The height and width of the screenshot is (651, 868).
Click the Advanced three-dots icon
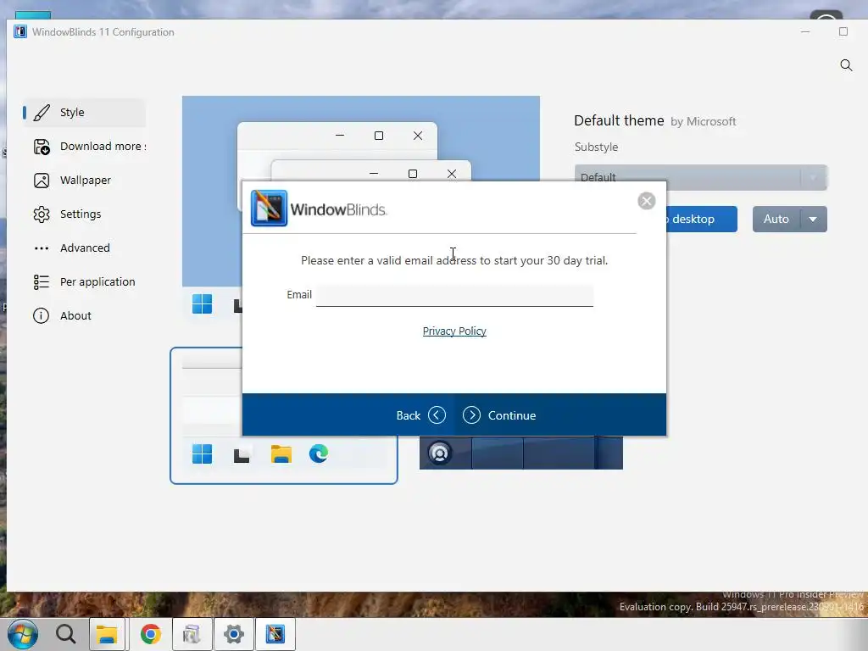tap(42, 248)
